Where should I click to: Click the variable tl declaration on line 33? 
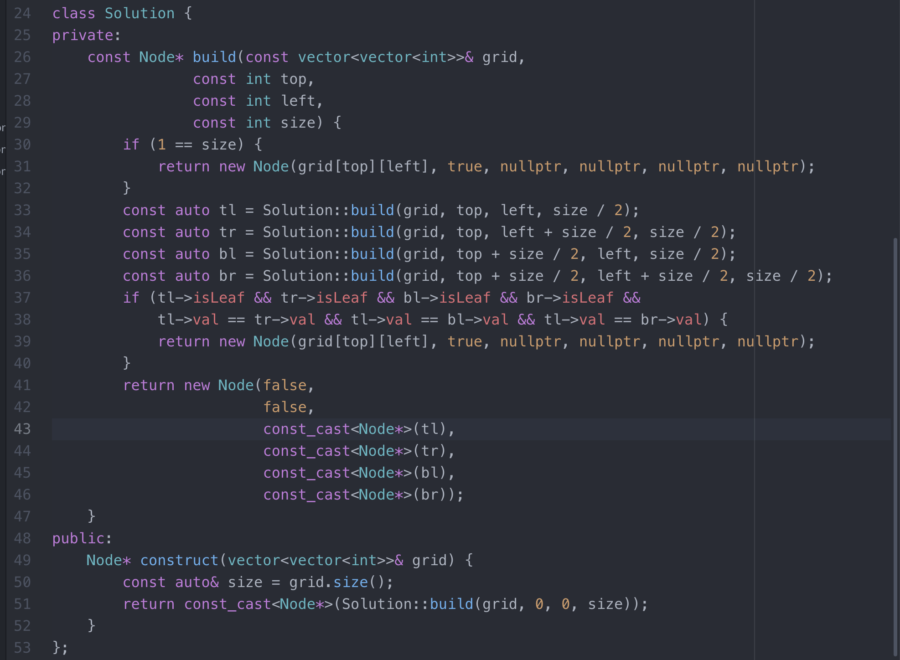click(227, 210)
